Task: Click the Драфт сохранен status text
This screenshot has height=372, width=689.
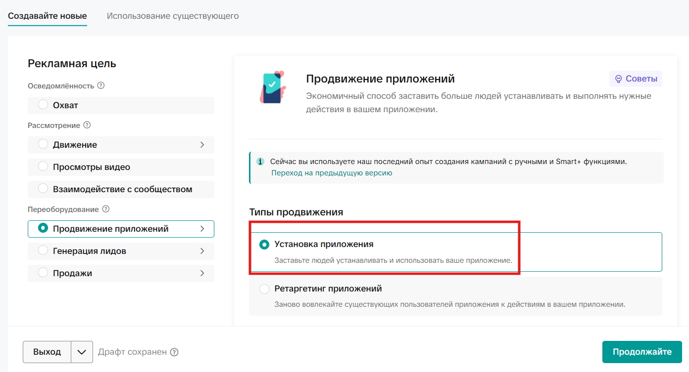Action: point(132,352)
